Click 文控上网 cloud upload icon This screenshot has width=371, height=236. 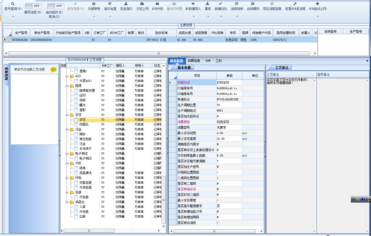click(142, 4)
